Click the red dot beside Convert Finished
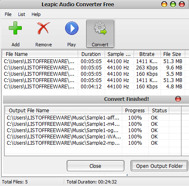This screenshot has height=186, width=189. click(x=178, y=99)
